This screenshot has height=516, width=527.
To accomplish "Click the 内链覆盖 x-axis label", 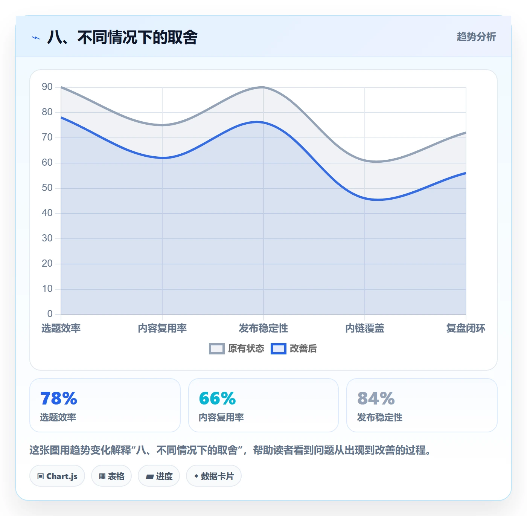I will [365, 328].
